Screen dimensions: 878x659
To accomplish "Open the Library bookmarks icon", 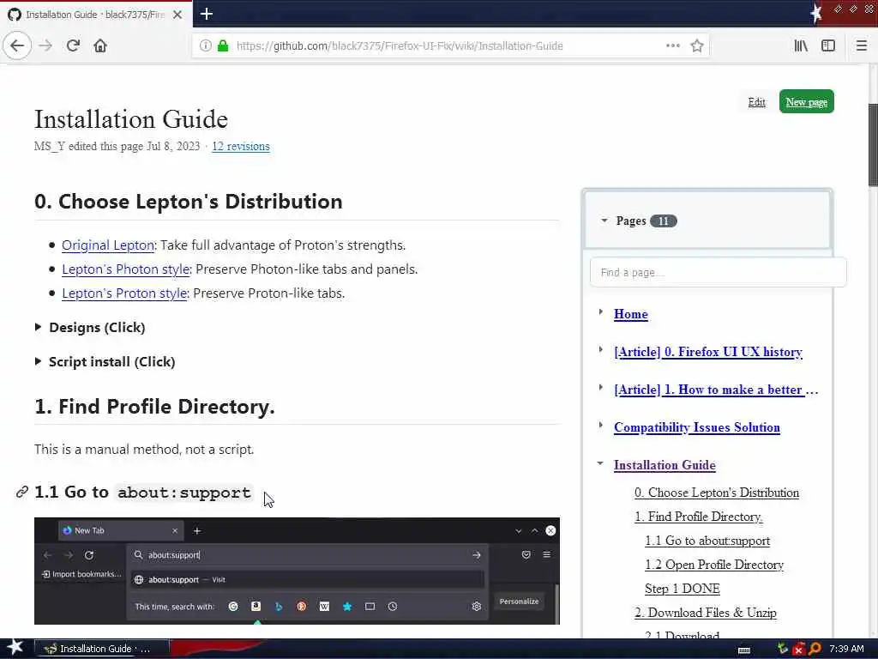I will point(801,45).
